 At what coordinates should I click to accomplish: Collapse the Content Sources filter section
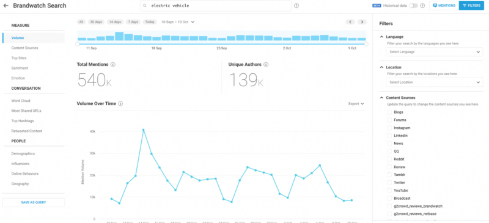click(381, 98)
